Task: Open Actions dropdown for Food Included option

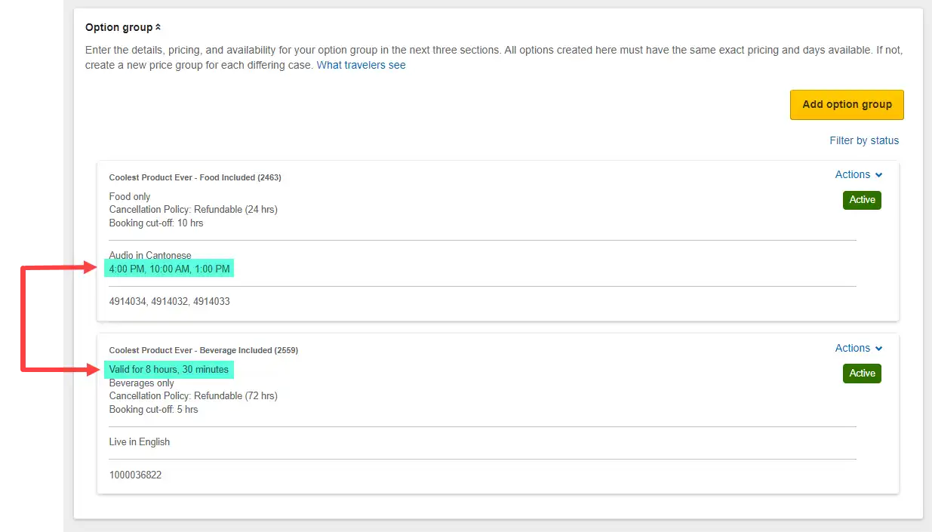Action: [858, 174]
